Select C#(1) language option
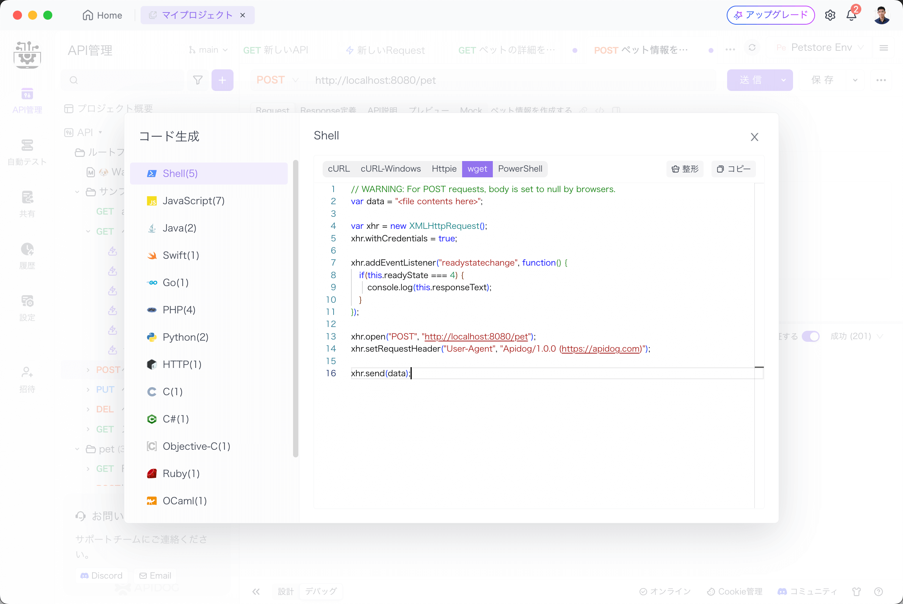Screen dimensions: 903x604 (209, 419)
